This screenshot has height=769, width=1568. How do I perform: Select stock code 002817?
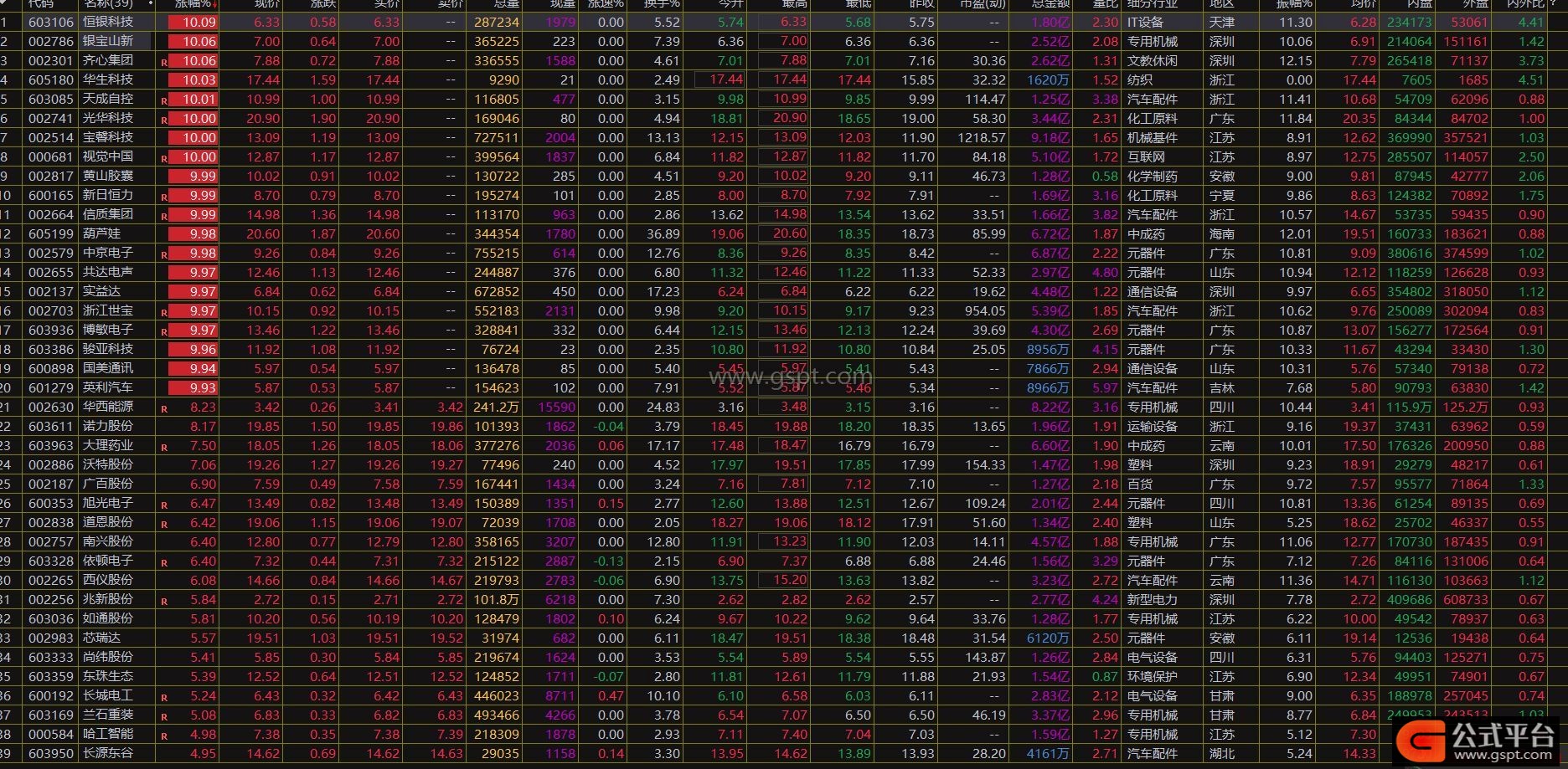pyautogui.click(x=51, y=176)
